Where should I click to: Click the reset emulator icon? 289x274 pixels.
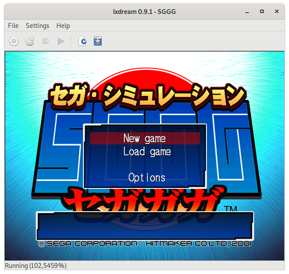[x=30, y=41]
